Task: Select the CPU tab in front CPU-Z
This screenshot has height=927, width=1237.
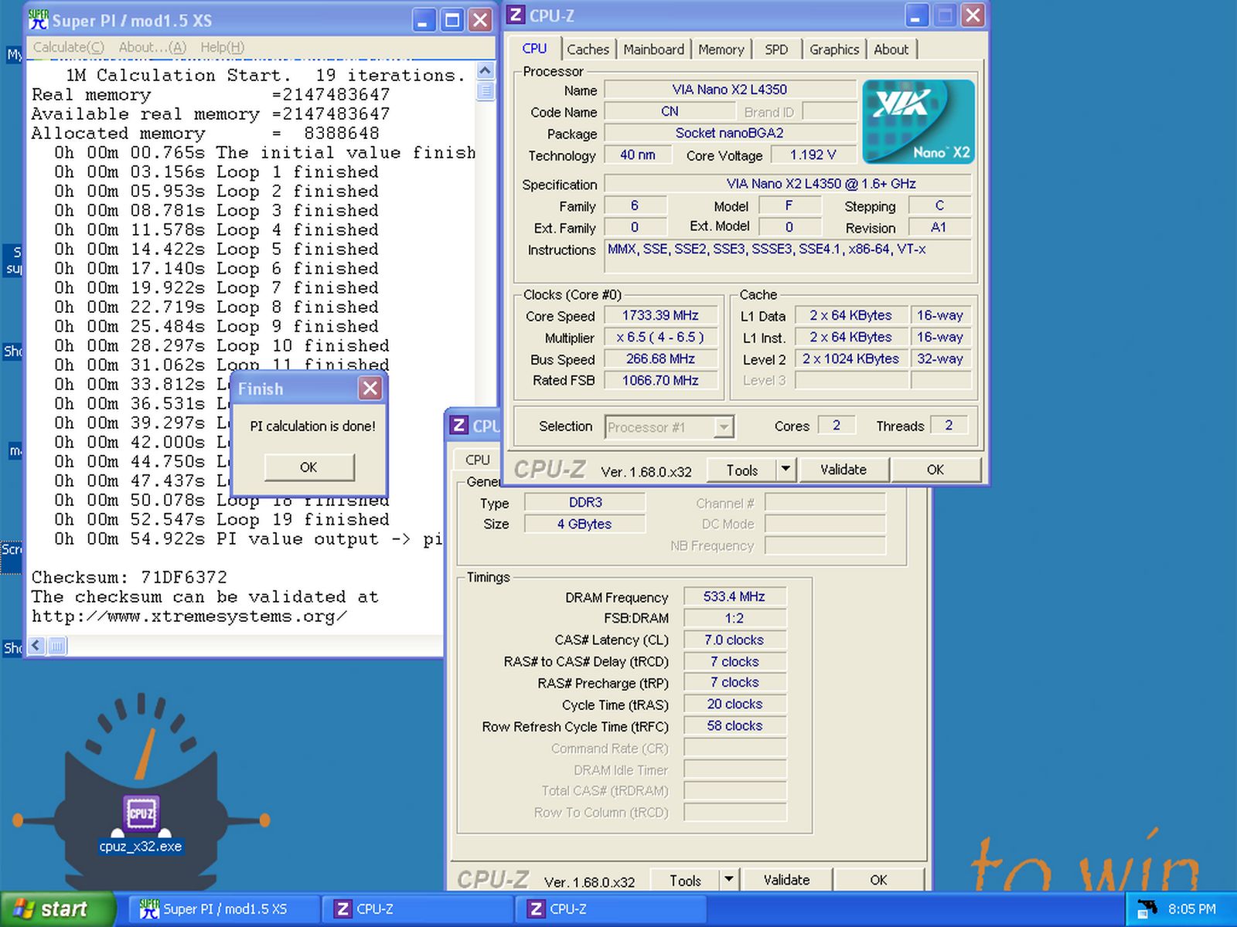Action: (534, 48)
